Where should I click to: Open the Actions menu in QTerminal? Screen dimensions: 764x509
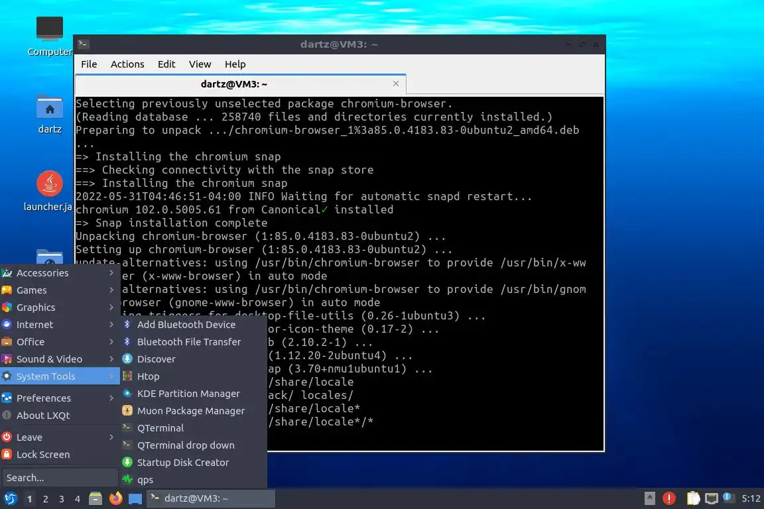[x=127, y=64]
